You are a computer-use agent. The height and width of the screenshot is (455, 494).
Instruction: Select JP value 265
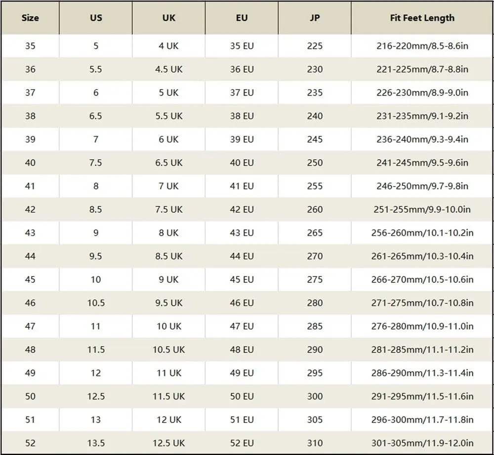(x=315, y=233)
